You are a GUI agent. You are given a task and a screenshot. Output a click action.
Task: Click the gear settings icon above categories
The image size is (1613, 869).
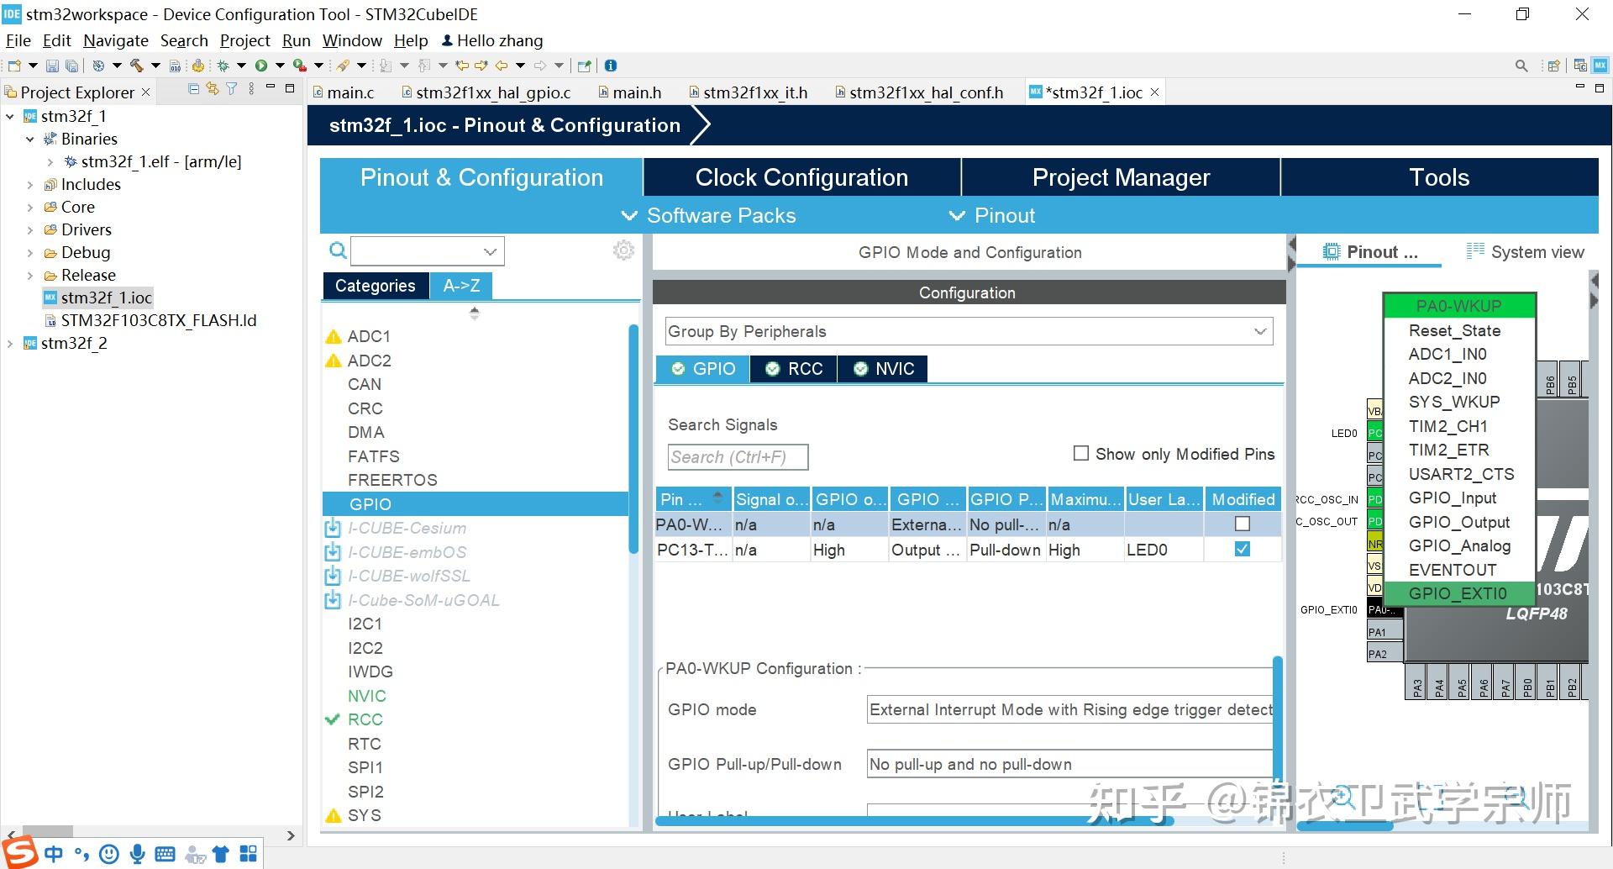tap(623, 250)
